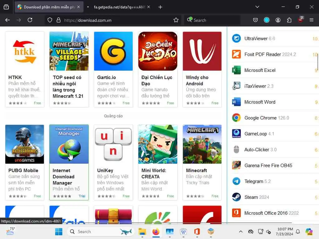The height and width of the screenshot is (239, 319).
Task: Click the Windows taskbar Search box
Action: (x=100, y=232)
